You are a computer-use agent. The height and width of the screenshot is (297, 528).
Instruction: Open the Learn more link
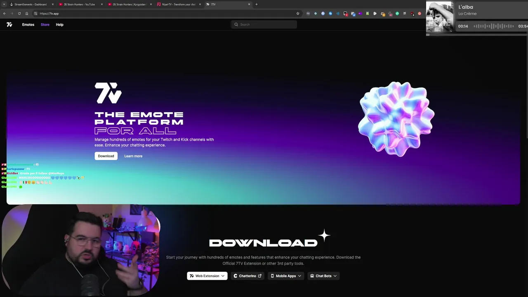[133, 156]
